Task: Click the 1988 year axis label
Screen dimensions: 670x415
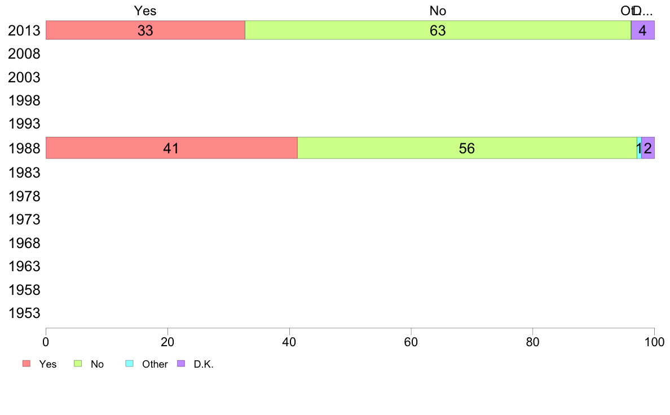Action: tap(24, 149)
